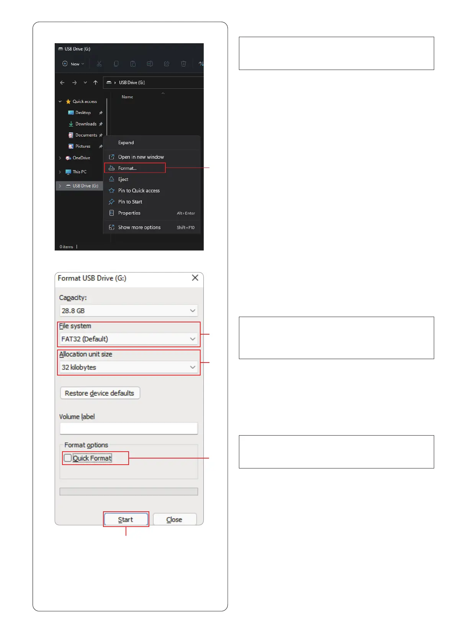Expand the This PC tree node
Screen dimensions: 456x644
[60, 172]
